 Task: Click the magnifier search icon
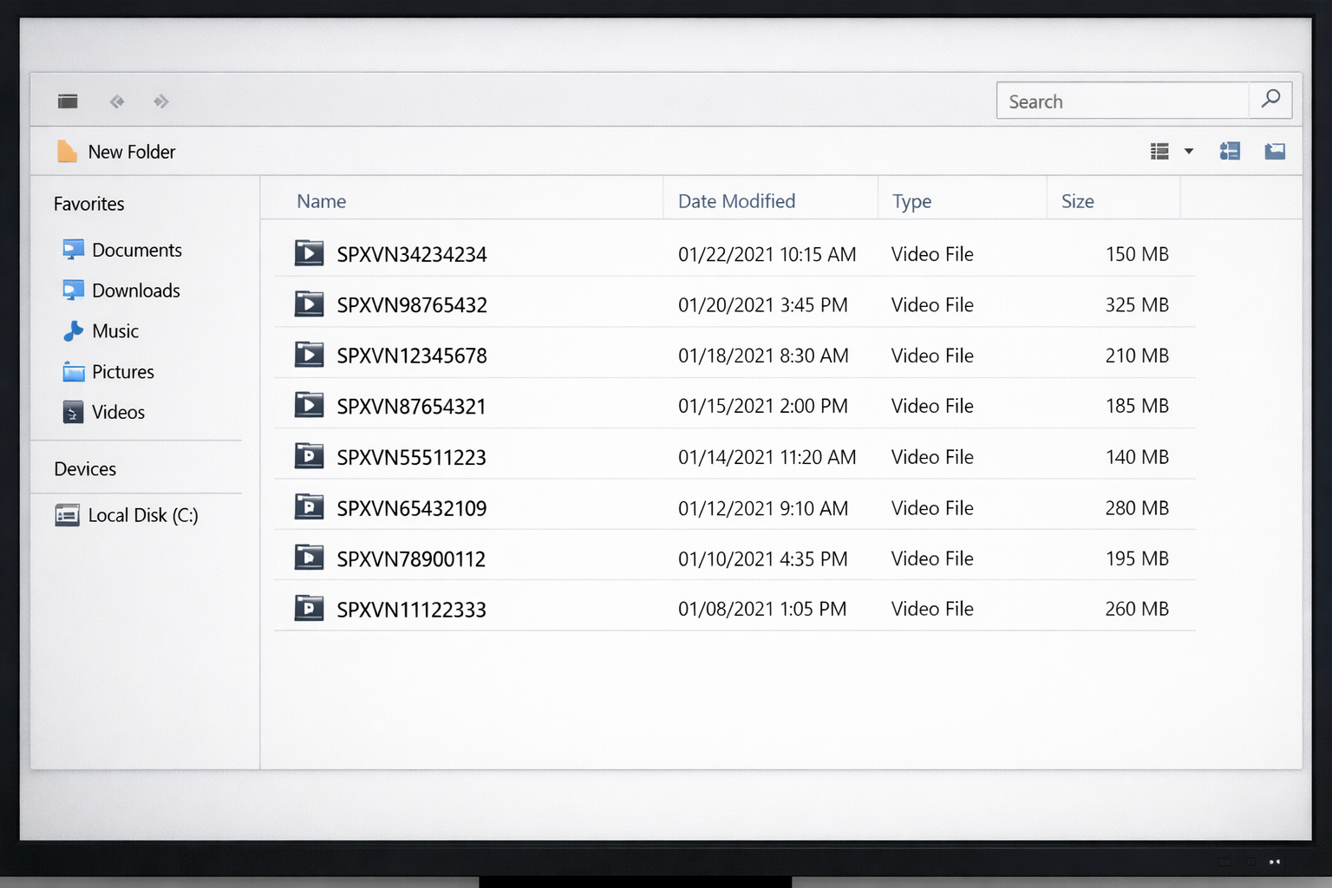click(1270, 100)
